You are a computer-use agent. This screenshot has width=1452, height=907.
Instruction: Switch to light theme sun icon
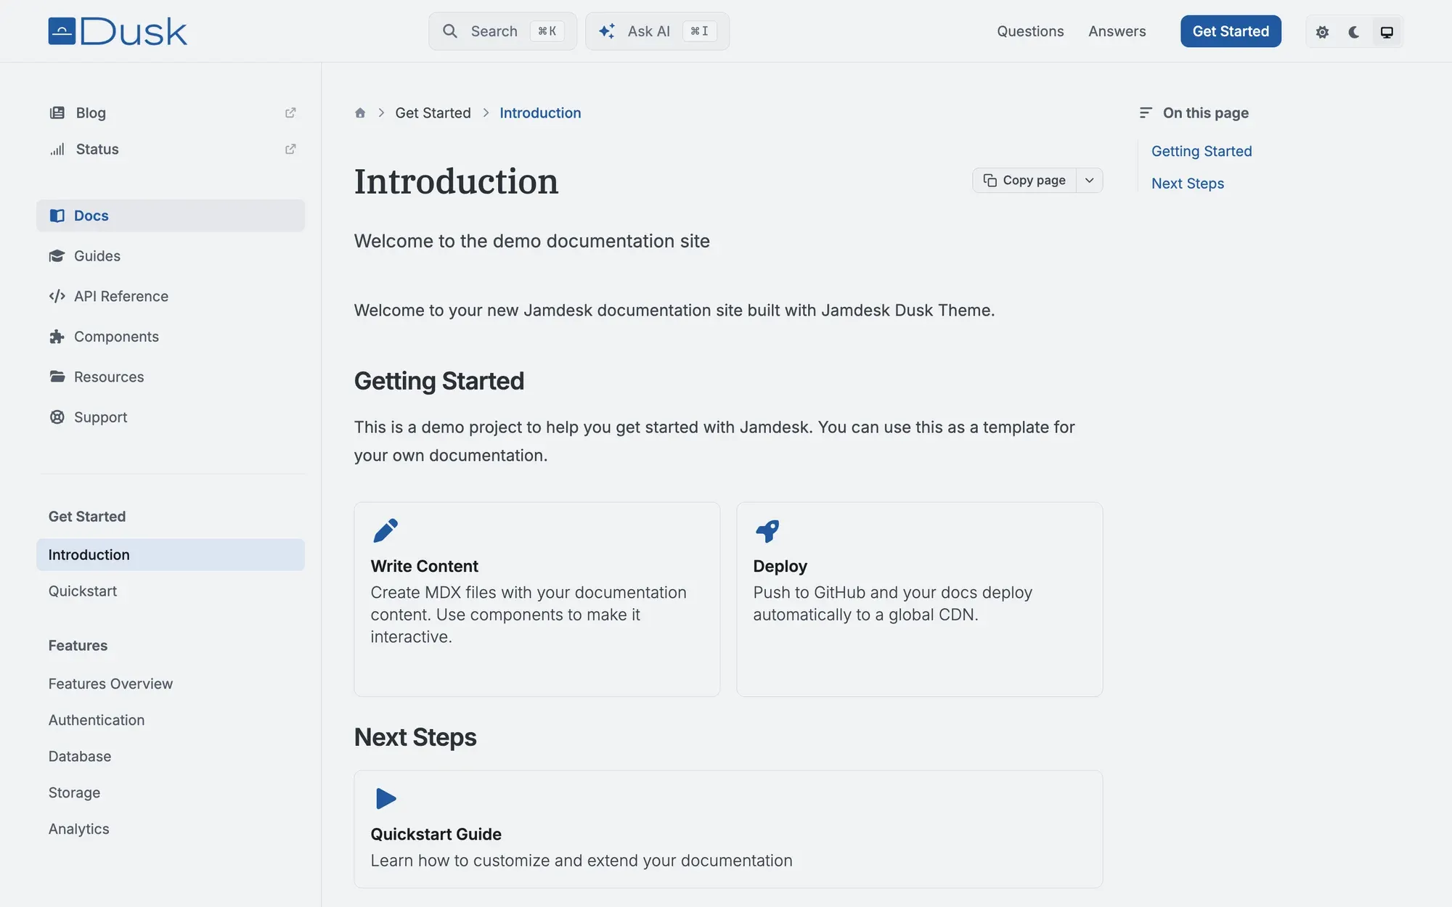coord(1322,32)
